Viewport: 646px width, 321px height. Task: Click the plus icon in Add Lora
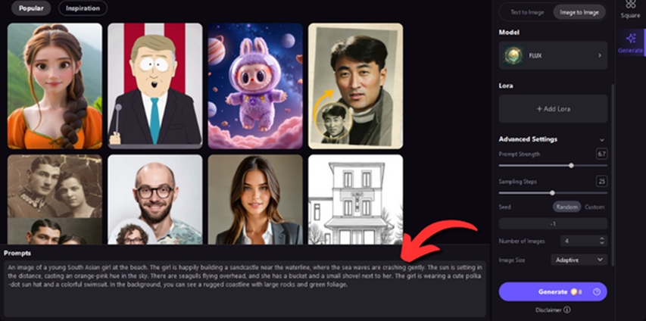click(x=539, y=109)
